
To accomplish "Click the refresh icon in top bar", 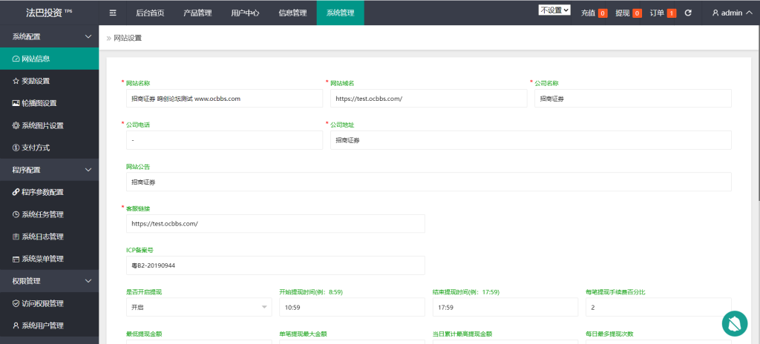I will [x=688, y=13].
